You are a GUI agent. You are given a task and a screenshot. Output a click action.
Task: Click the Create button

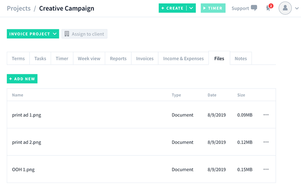173,8
